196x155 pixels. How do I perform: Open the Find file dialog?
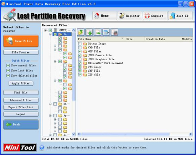(21, 93)
